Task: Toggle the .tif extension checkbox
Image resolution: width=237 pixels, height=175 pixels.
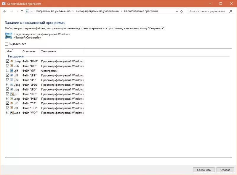Action: (8, 103)
